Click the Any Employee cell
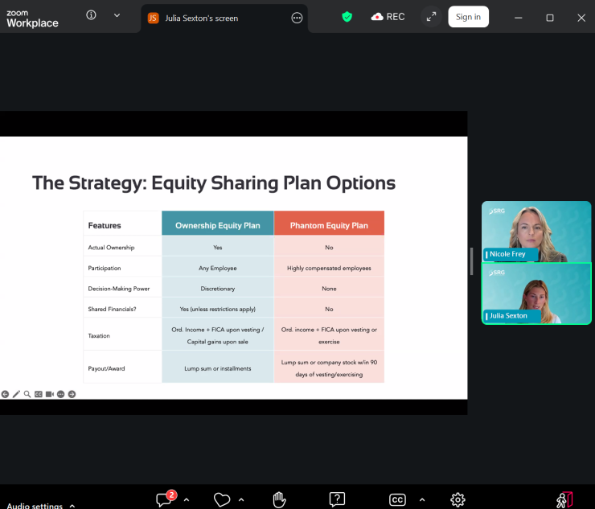Image resolution: width=595 pixels, height=509 pixels. click(217, 268)
